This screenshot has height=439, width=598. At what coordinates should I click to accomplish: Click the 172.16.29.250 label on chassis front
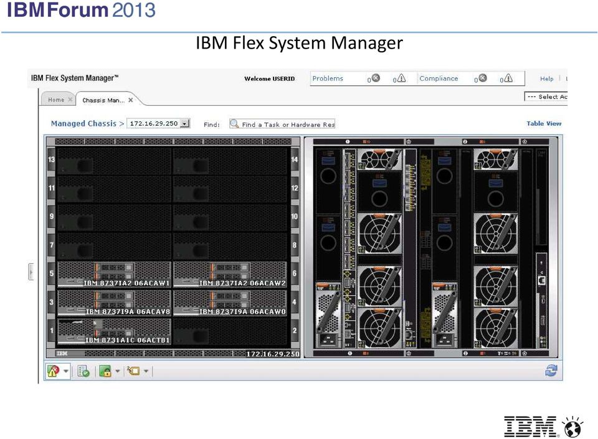[273, 354]
